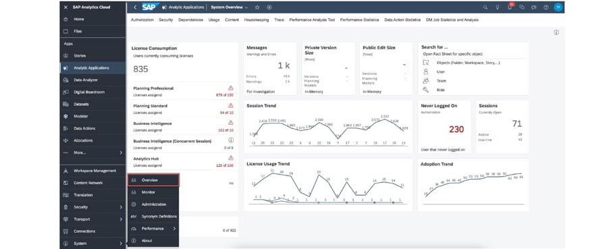Open the TF user profile avatar
The width and height of the screenshot is (611, 249).
(558, 7)
